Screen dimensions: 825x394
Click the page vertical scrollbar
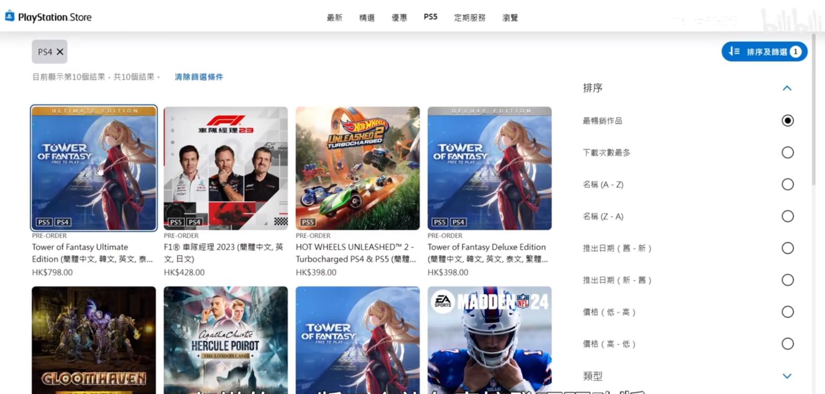813,110
